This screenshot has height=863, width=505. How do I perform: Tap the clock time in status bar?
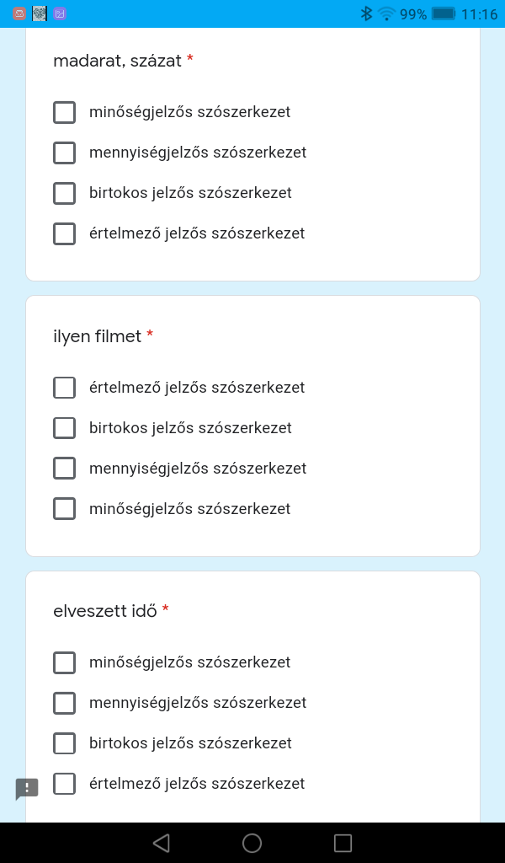tap(480, 13)
